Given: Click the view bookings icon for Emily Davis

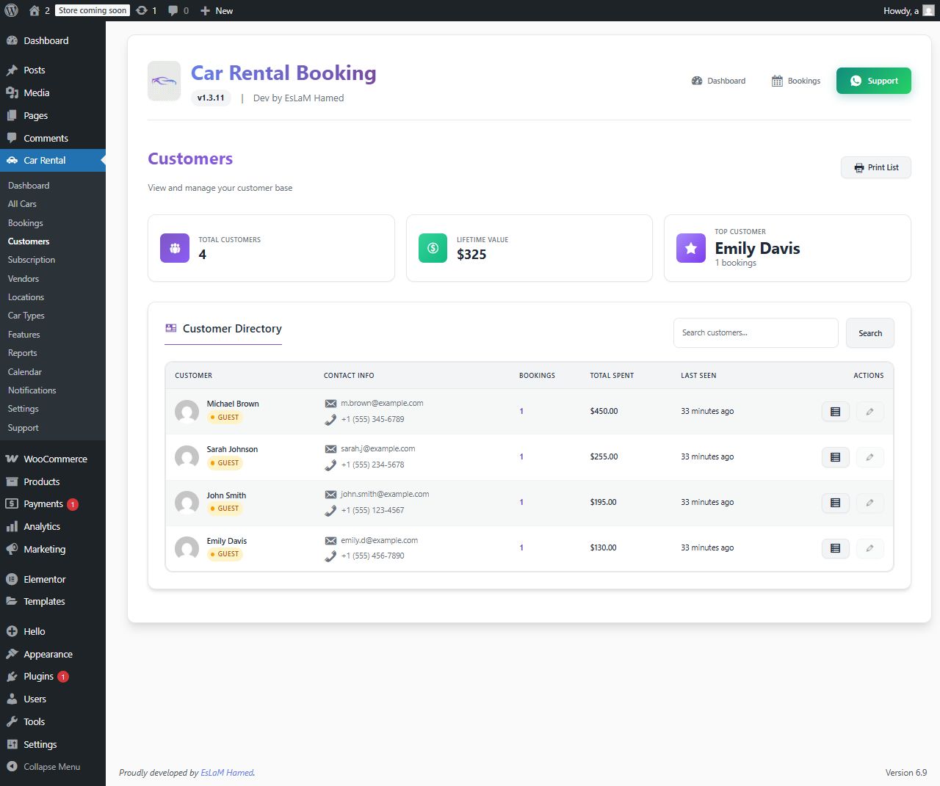Looking at the screenshot, I should click(835, 548).
